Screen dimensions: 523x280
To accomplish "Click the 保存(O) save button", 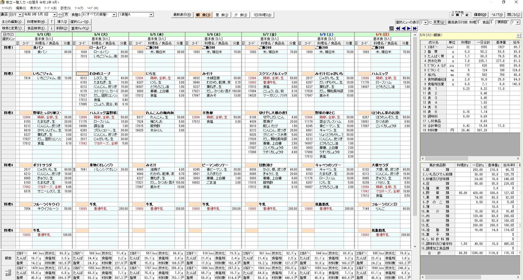I will pos(480,15).
